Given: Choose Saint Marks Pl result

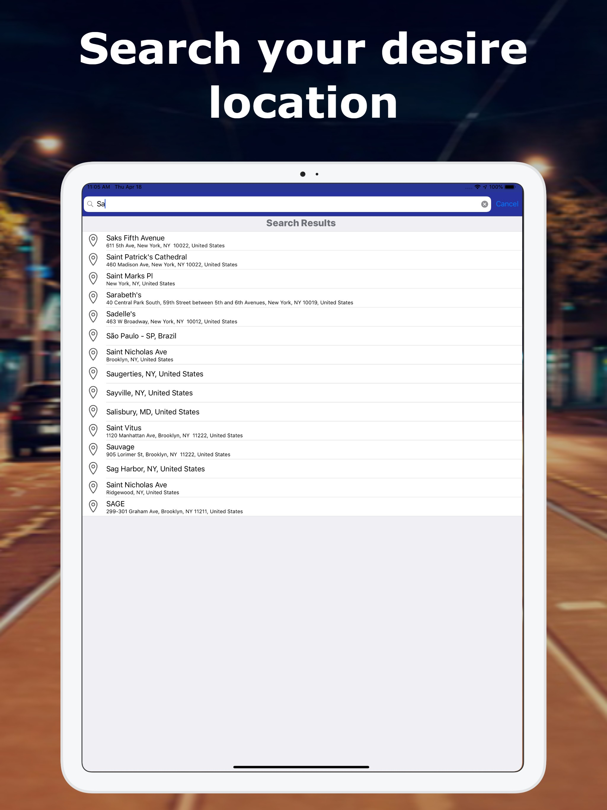Looking at the screenshot, I should pos(130,279).
